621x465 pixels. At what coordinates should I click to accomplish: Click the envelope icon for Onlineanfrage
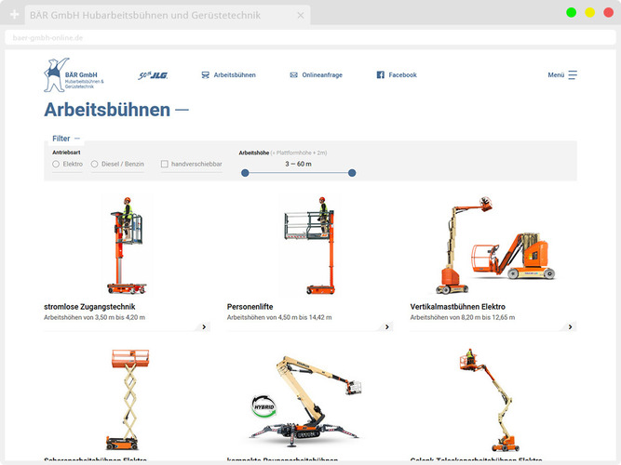click(x=293, y=75)
